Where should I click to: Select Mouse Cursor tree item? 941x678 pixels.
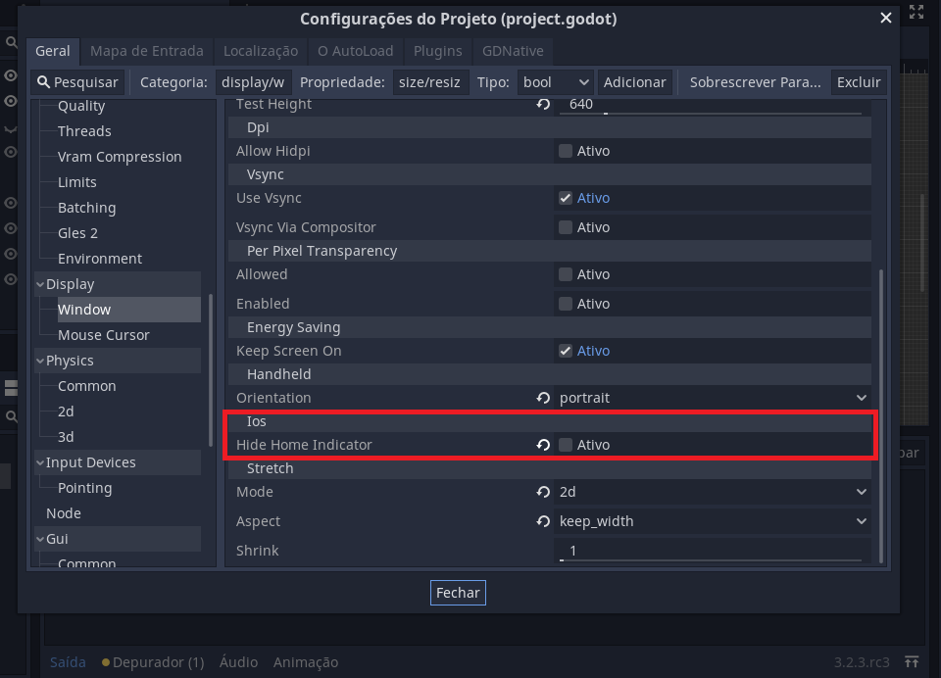[103, 335]
